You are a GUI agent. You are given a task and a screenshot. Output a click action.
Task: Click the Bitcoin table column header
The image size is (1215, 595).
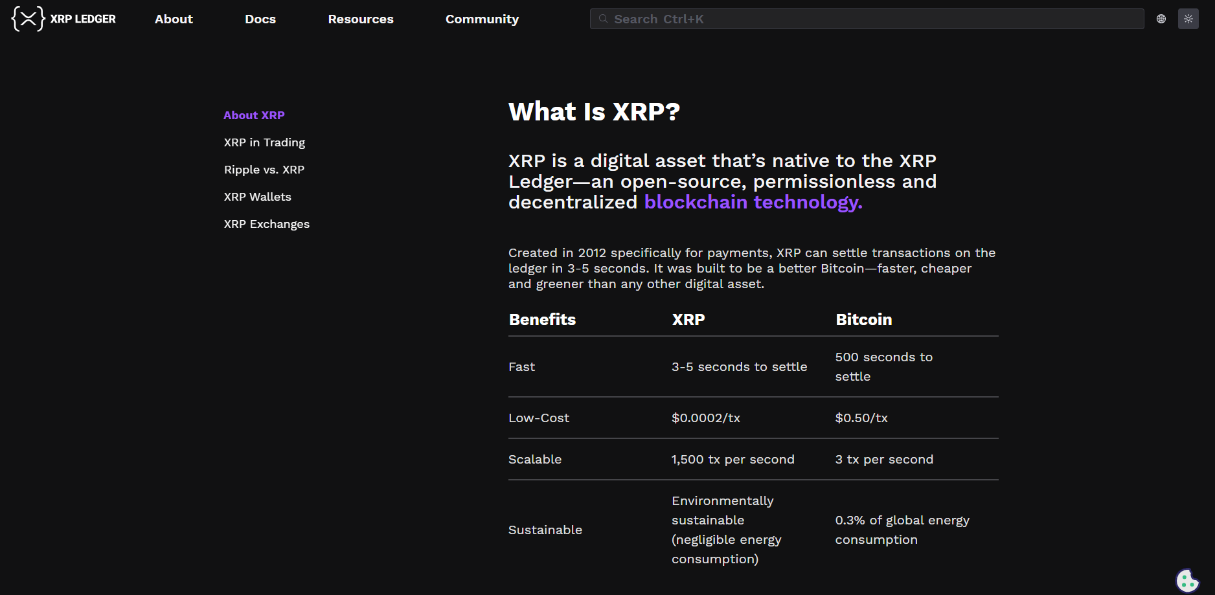click(x=864, y=320)
